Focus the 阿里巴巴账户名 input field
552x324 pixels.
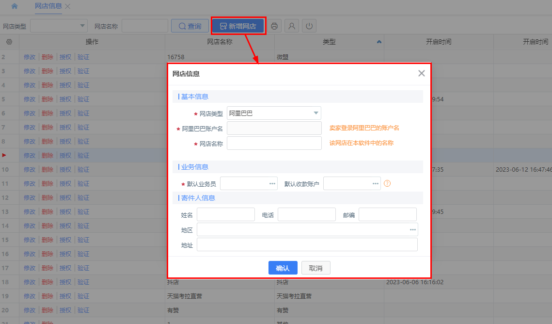coord(274,128)
